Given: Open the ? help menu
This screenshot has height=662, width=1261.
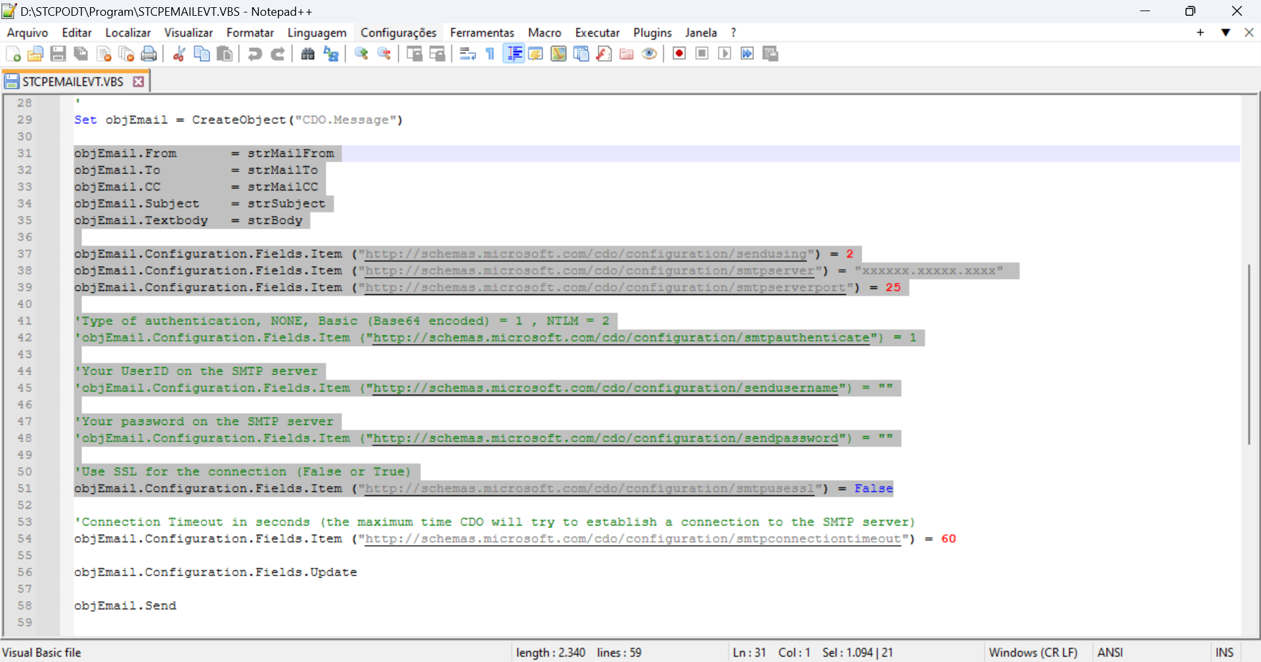Looking at the screenshot, I should pyautogui.click(x=734, y=33).
